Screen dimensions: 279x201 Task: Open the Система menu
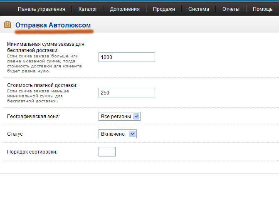click(x=198, y=9)
